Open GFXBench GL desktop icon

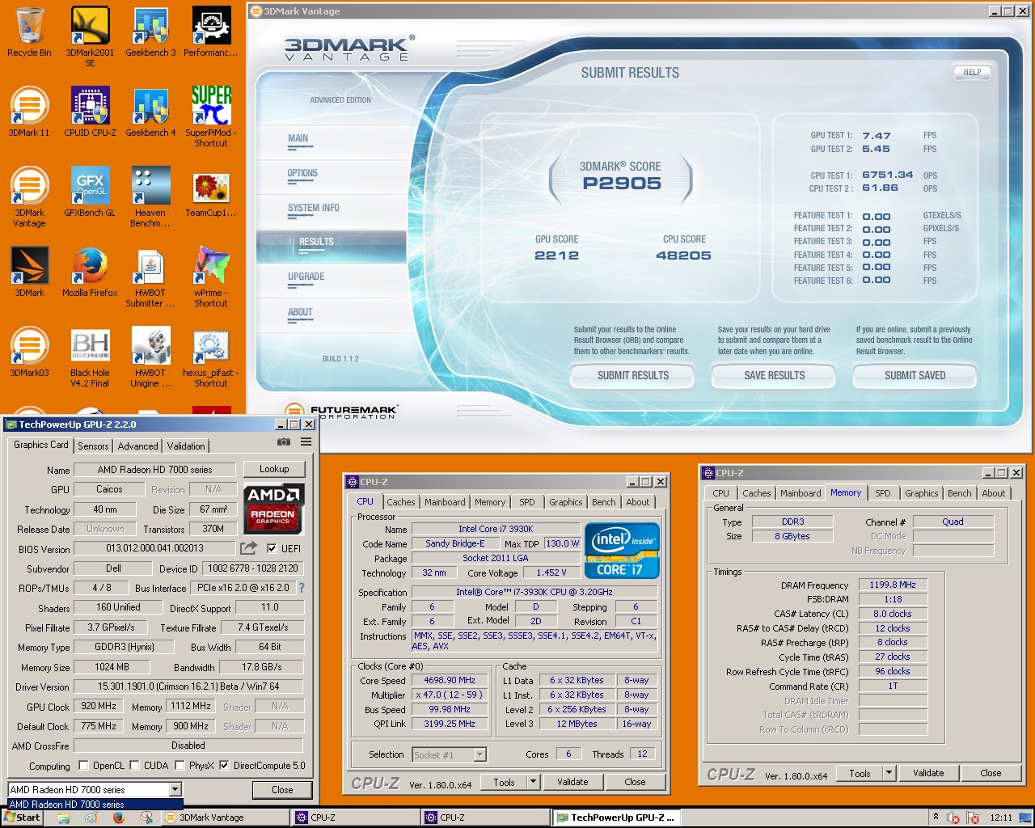click(x=90, y=192)
